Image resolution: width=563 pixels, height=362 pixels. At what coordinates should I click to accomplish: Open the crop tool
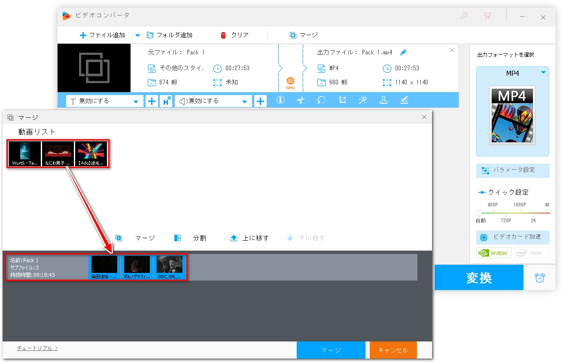click(x=342, y=100)
